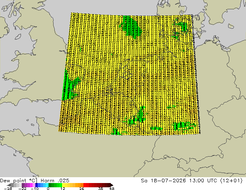Pick the cyan legend swatch
246x190 pixels.
(x=47, y=185)
